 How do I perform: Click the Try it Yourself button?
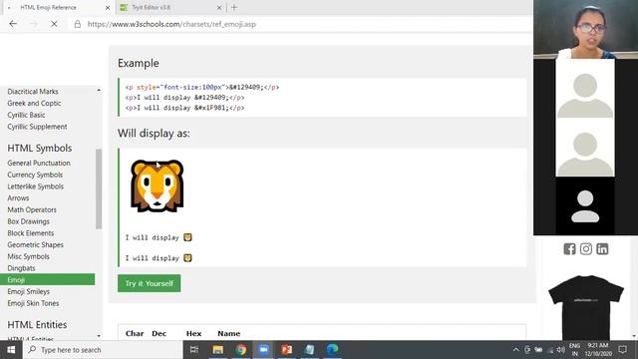tap(149, 283)
